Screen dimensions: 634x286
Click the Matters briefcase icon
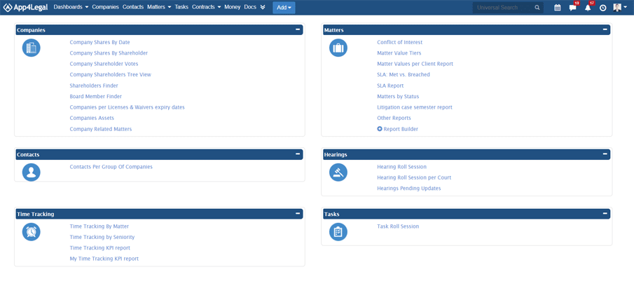[338, 48]
